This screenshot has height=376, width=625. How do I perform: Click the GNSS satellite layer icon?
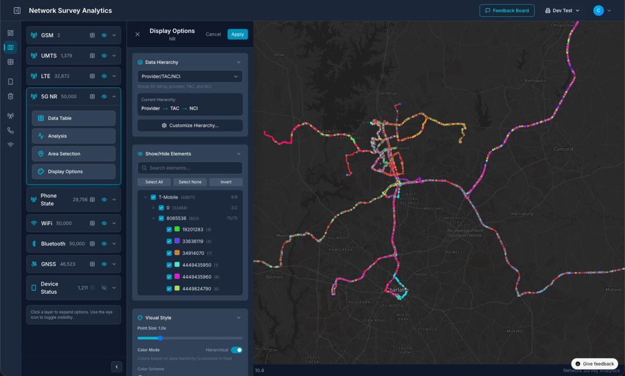34,264
